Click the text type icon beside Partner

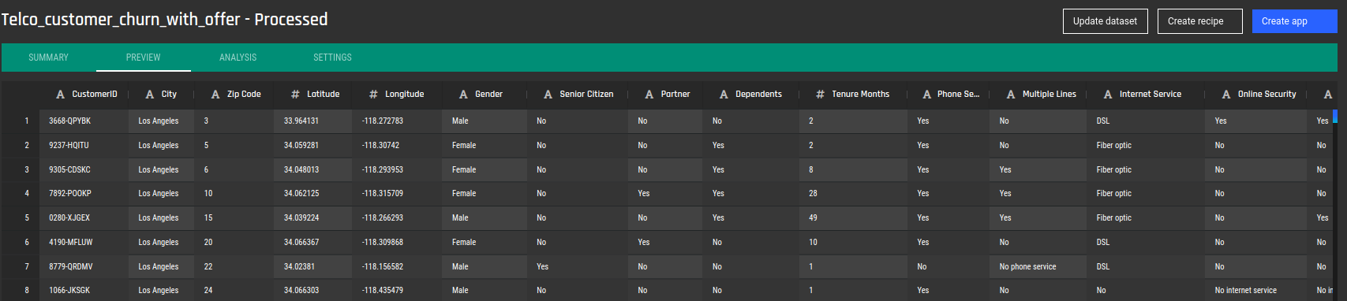pos(649,95)
